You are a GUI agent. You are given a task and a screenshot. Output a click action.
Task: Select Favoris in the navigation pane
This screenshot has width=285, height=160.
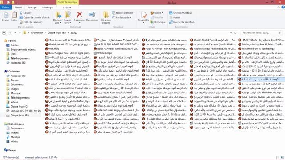(x=12, y=41)
